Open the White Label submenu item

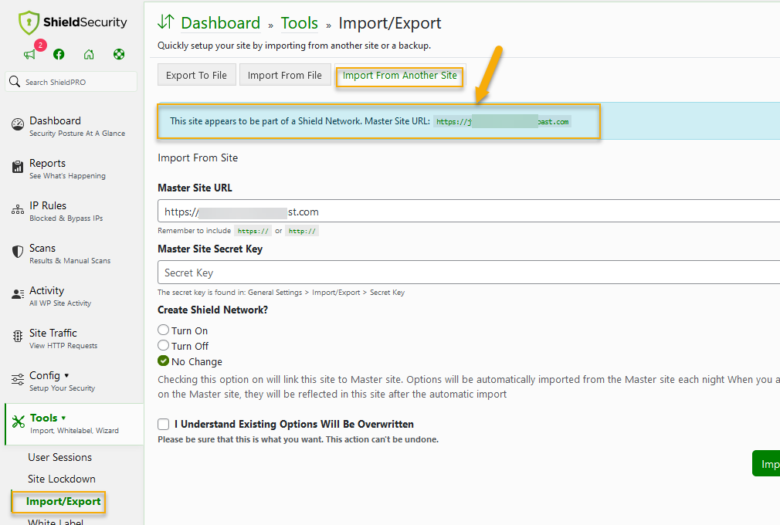click(x=56, y=521)
